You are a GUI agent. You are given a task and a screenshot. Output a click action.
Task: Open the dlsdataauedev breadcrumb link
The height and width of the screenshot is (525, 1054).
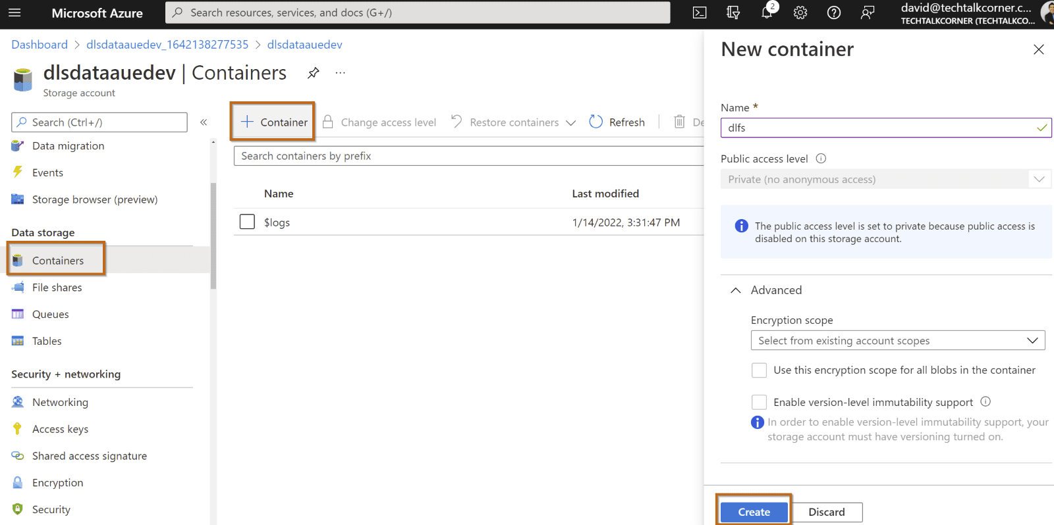pos(304,45)
